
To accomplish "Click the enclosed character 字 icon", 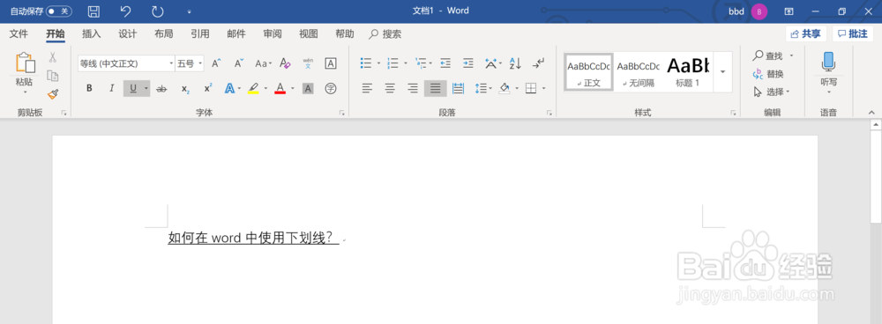I will click(x=331, y=88).
